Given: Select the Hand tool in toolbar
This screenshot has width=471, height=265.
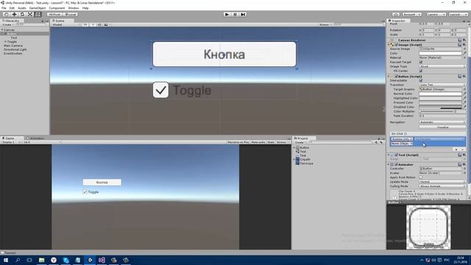Looking at the screenshot, I should tap(6, 15).
